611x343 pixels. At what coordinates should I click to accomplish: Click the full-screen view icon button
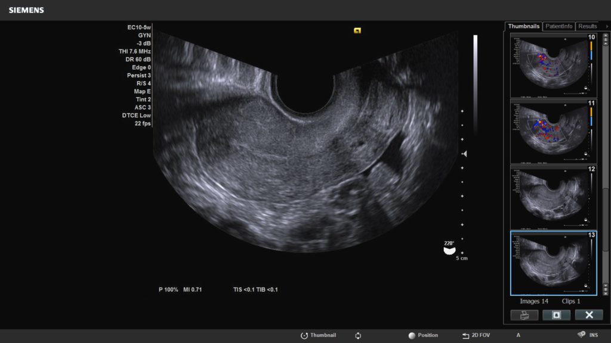click(x=556, y=315)
